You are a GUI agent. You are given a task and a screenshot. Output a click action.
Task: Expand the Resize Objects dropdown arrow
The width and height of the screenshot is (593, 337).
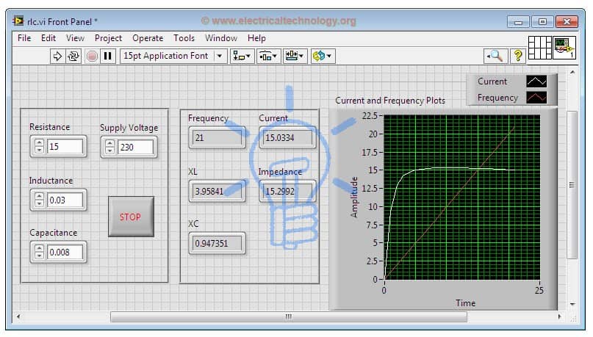[301, 57]
